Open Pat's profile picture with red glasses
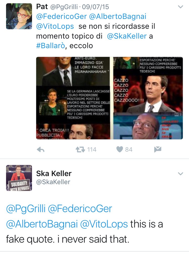The height and width of the screenshot is (254, 189). [19, 16]
